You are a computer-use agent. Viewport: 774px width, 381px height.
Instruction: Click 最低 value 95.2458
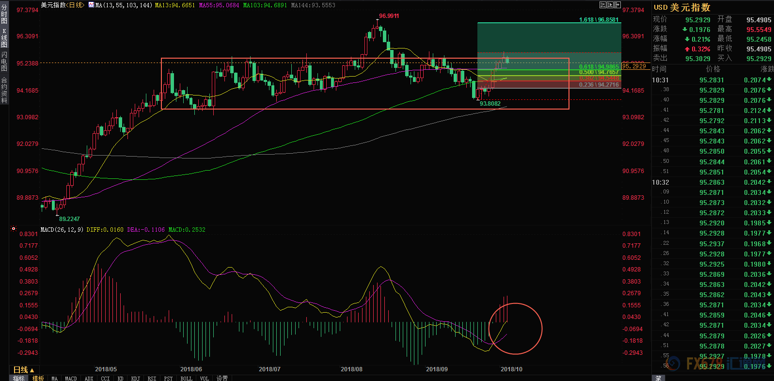[759, 39]
